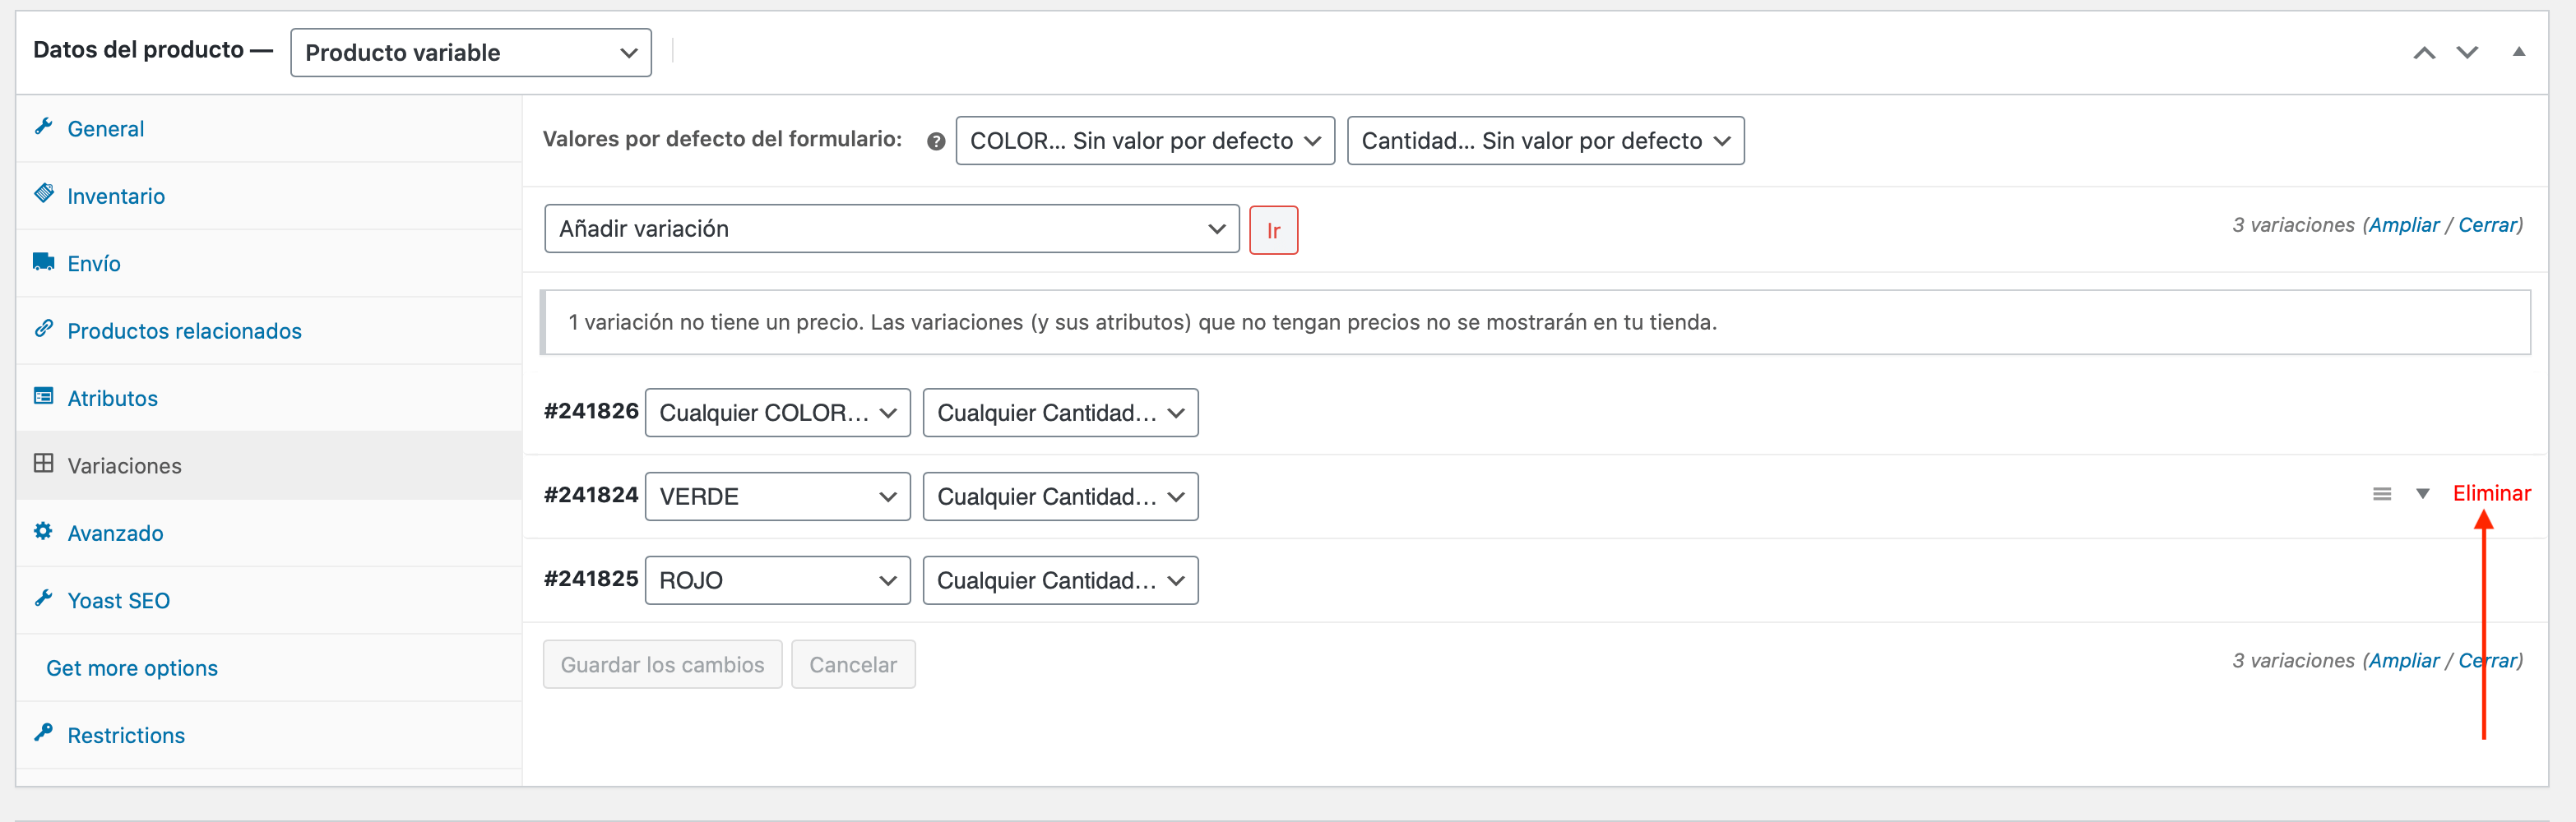The height and width of the screenshot is (822, 2576).
Task: Expand variation #241824 with triangle toggle
Action: [x=2423, y=494]
